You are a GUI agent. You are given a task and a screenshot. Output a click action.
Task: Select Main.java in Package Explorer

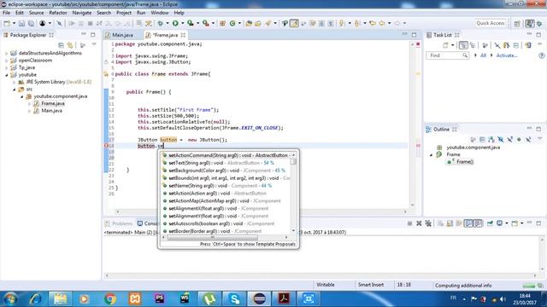point(51,111)
